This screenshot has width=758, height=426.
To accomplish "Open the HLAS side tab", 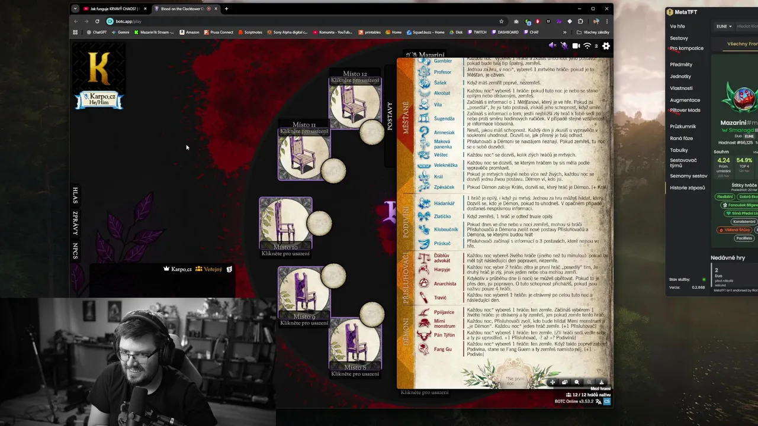I will (x=75, y=195).
